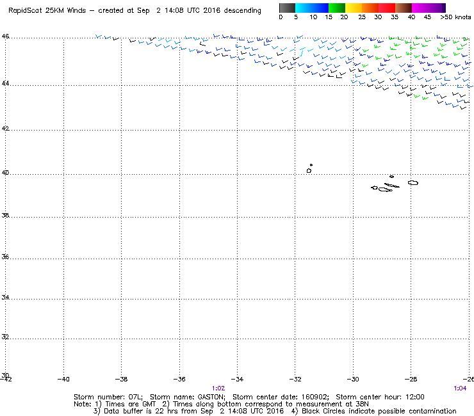
Task: Click the brown 35-40 knots legend swatch
Action: (x=404, y=8)
